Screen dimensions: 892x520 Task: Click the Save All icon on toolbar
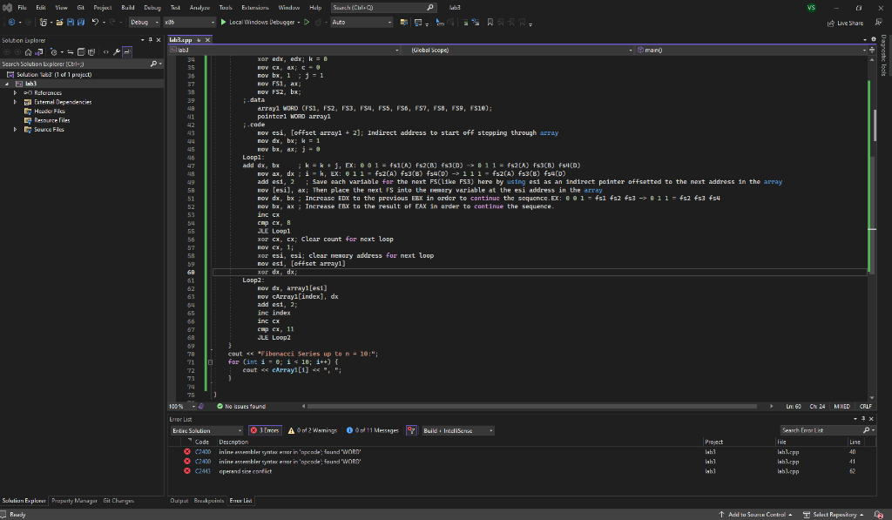(82, 24)
